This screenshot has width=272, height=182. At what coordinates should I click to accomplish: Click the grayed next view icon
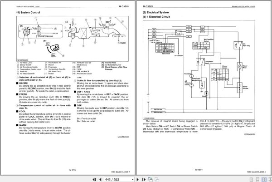157,179
